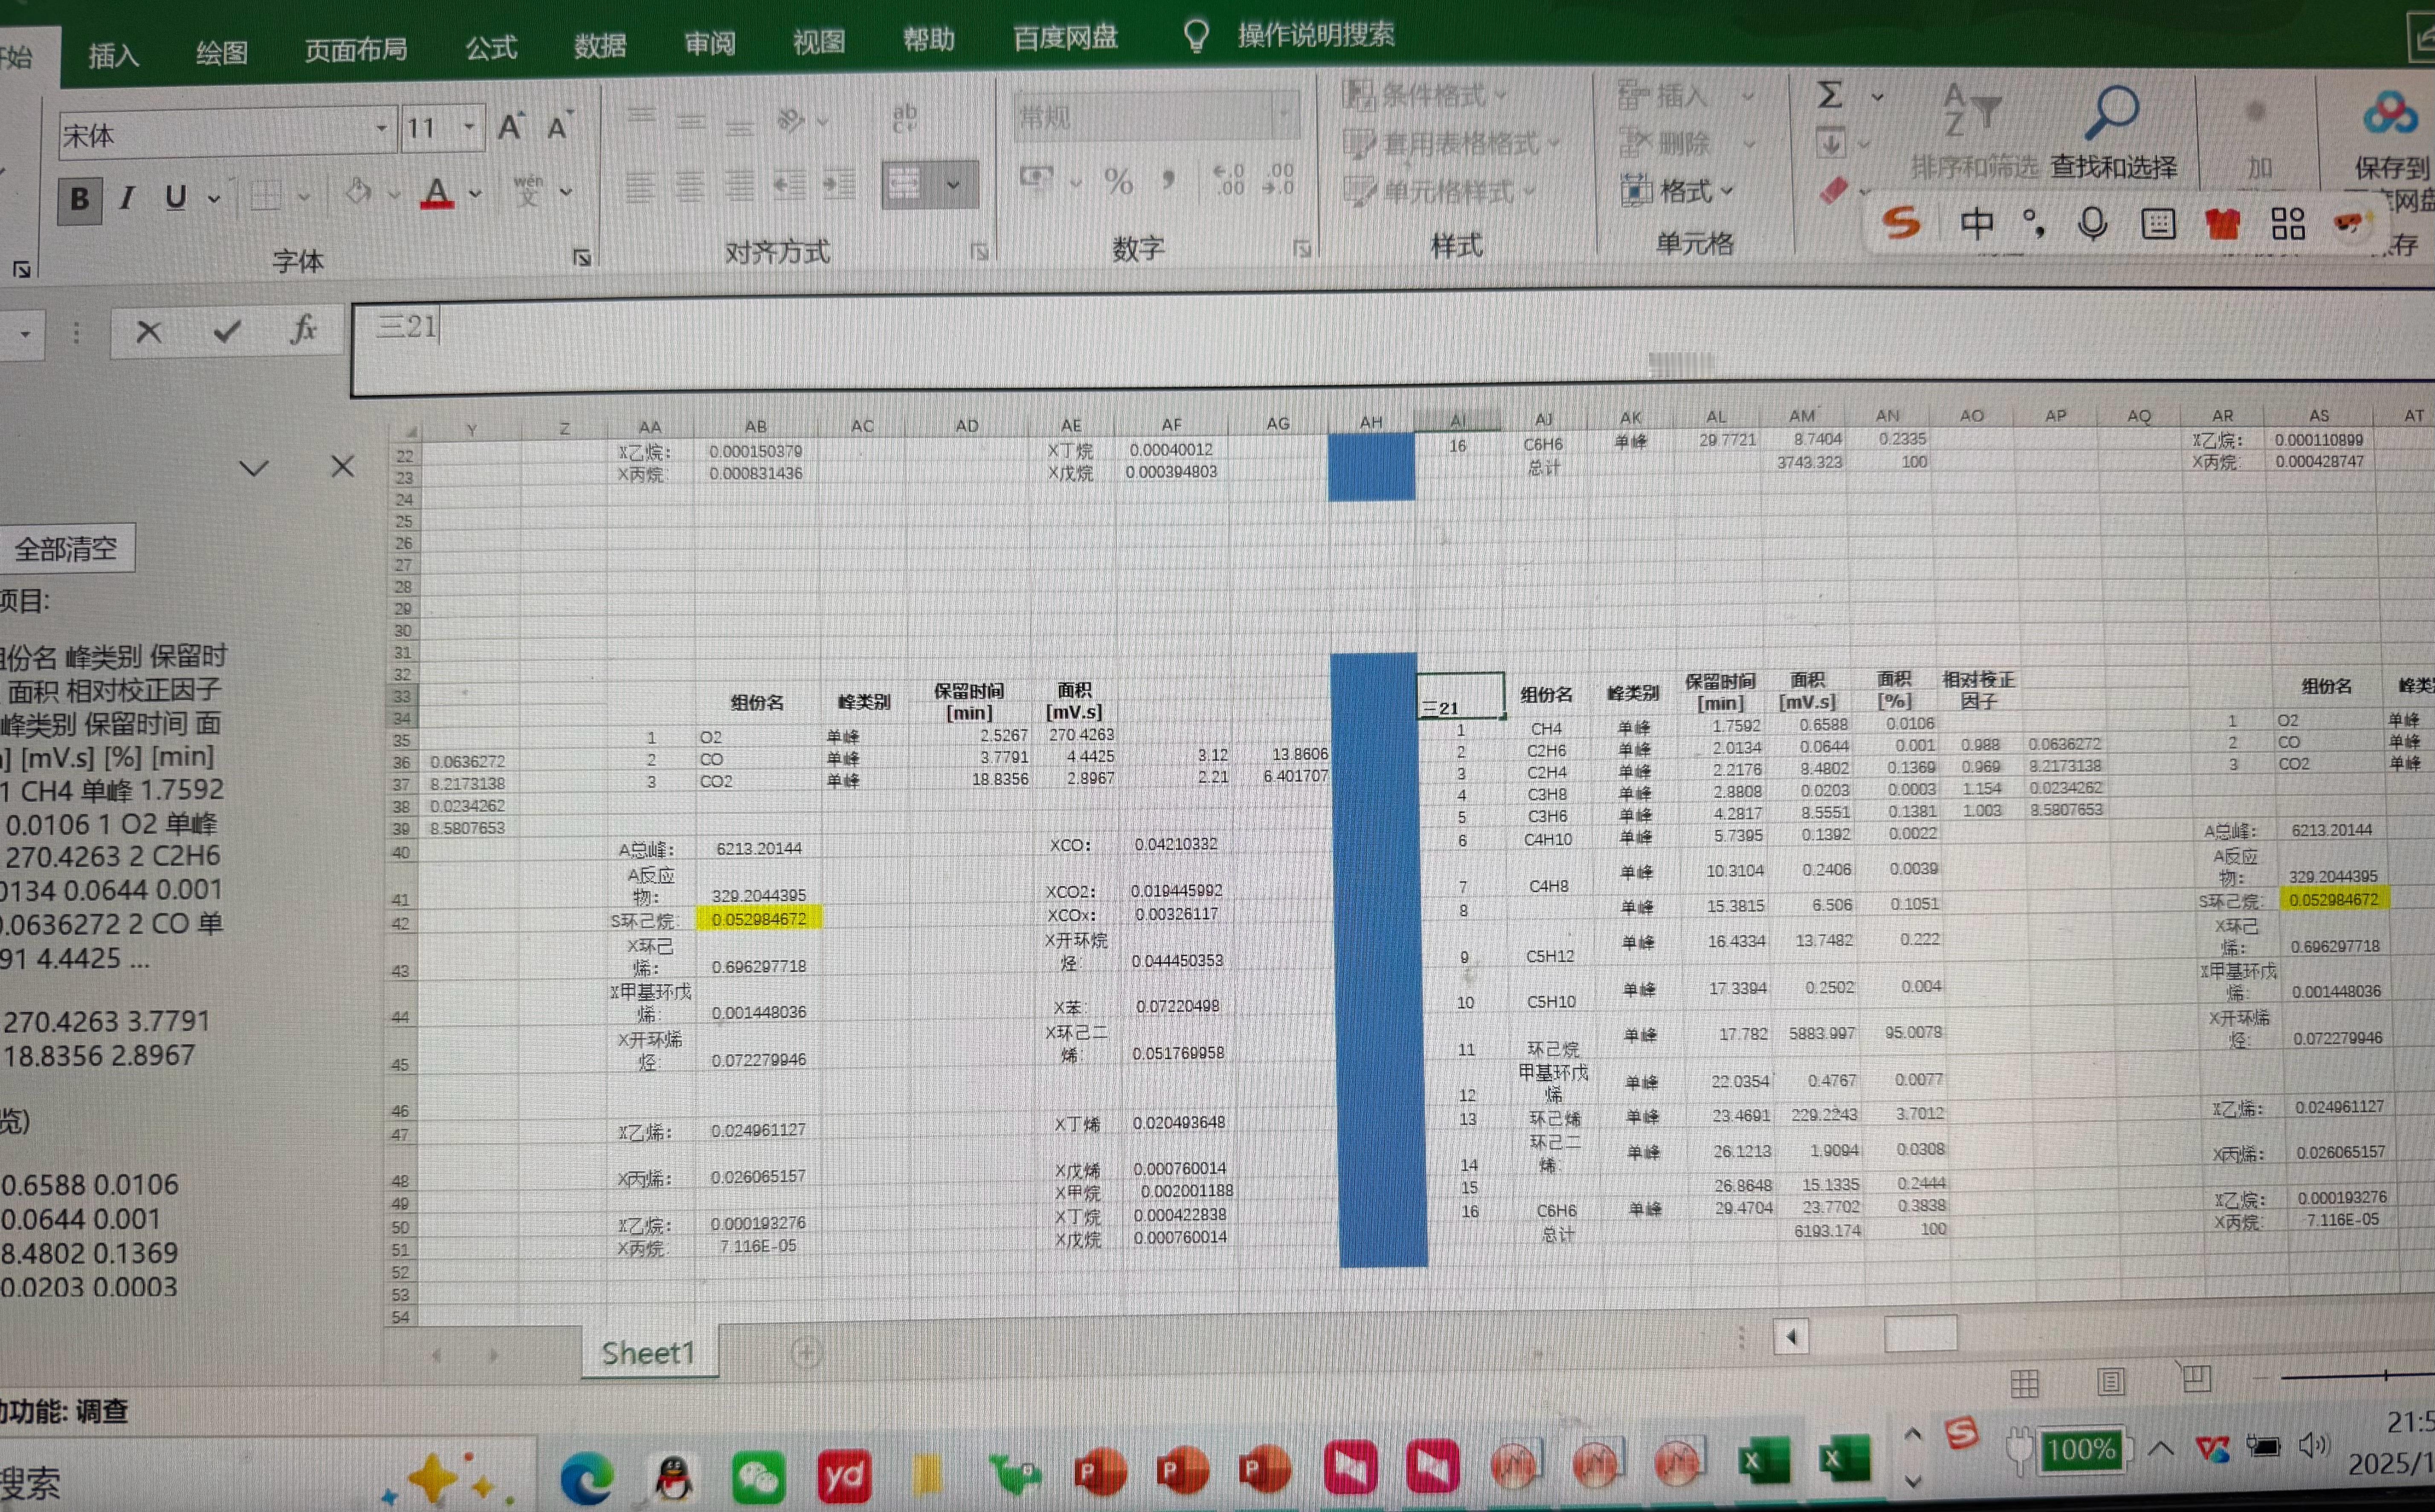Open the font name dropdown showing 宋体
This screenshot has height=1512, width=2435.
[381, 128]
